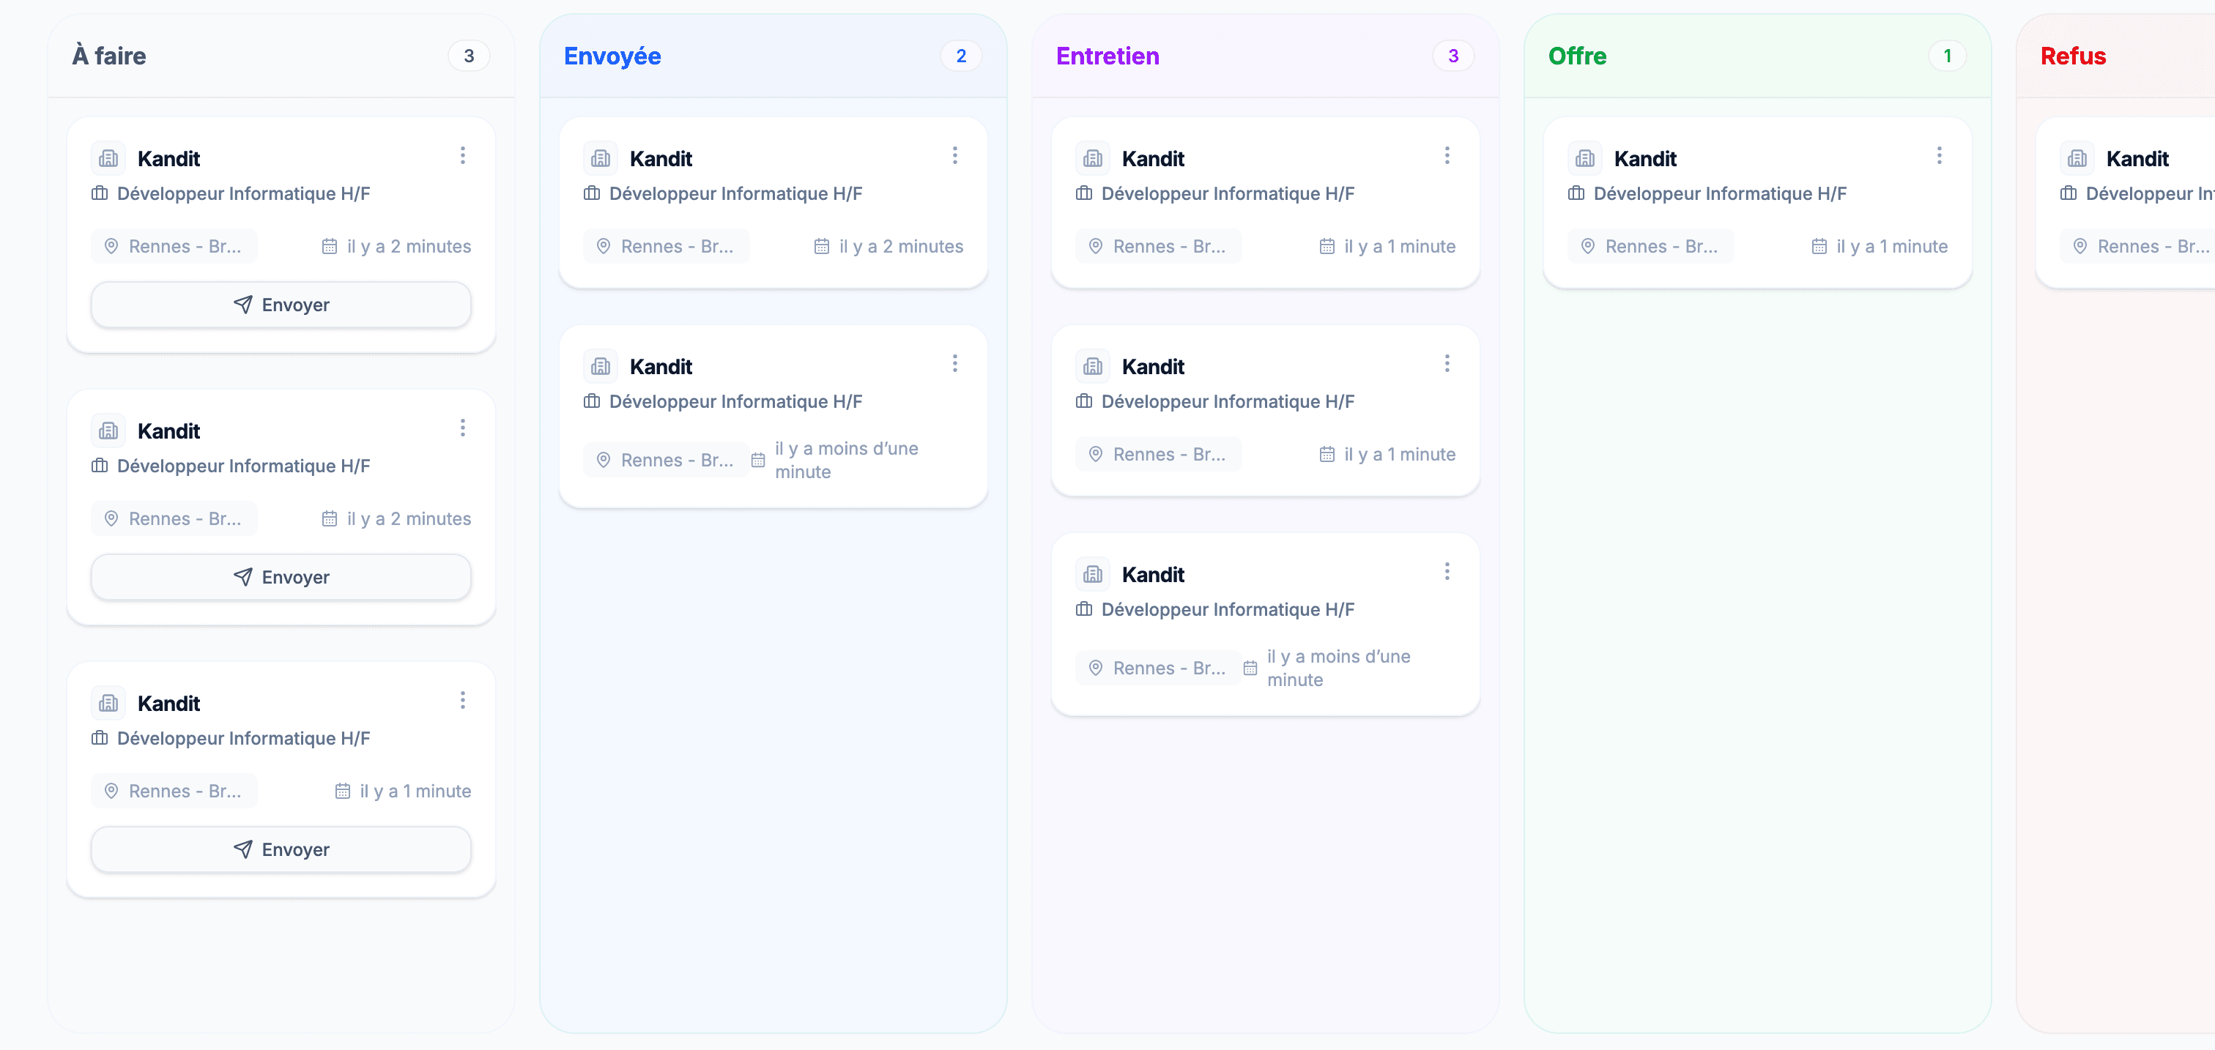Image resolution: width=2215 pixels, height=1050 pixels.
Task: Click the location pin icon on the Offre card
Action: [1587, 246]
